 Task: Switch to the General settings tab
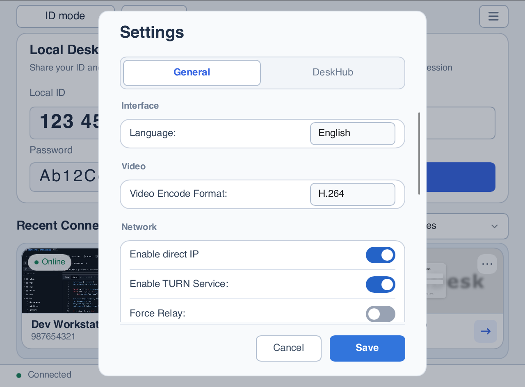click(x=192, y=73)
